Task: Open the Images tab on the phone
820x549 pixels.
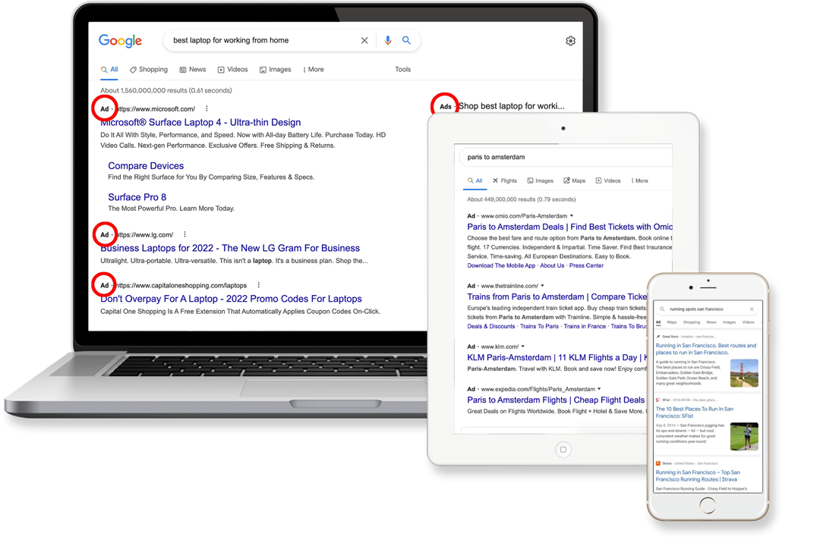Action: (x=729, y=322)
